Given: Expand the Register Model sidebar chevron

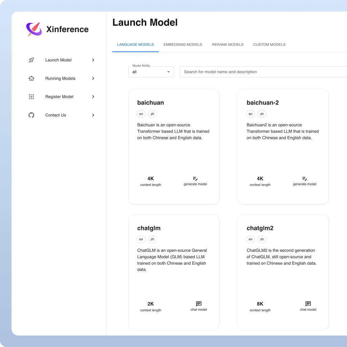Looking at the screenshot, I should point(93,97).
